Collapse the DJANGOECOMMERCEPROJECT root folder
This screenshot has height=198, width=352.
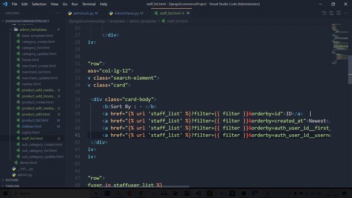click(27, 21)
